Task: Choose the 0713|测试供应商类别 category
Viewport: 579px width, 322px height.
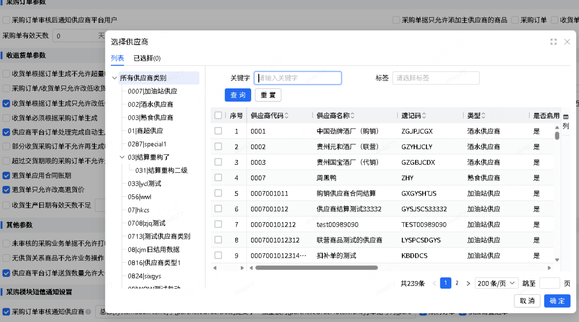Action: tap(159, 236)
